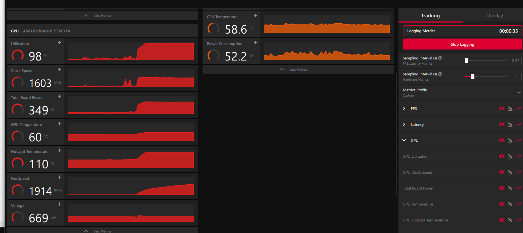Toggle the chart icon for Total Board Power
The width and height of the screenshot is (523, 233).
click(510, 188)
